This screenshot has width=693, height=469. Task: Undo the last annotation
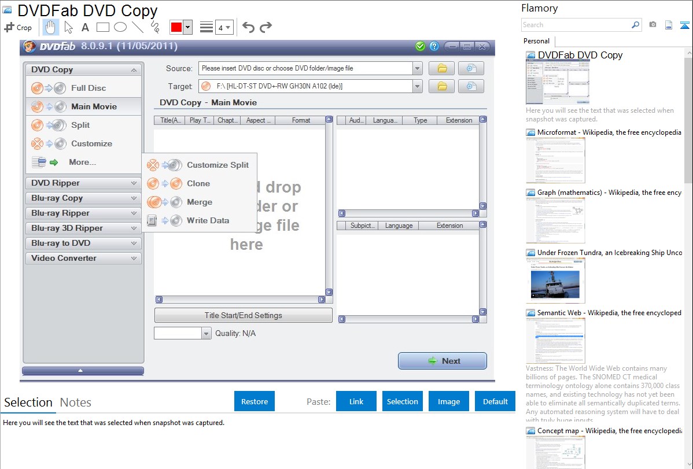(248, 27)
